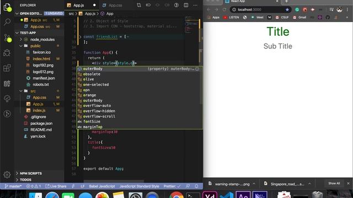Close the downloads bar in Chrome
The image size is (353, 198).
coord(348,183)
